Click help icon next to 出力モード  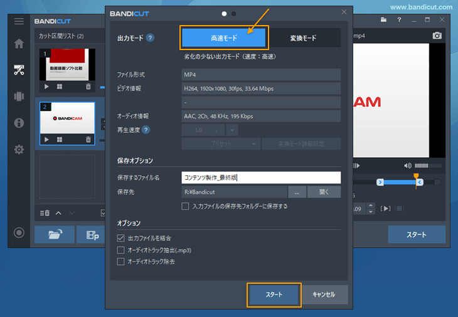click(x=150, y=38)
